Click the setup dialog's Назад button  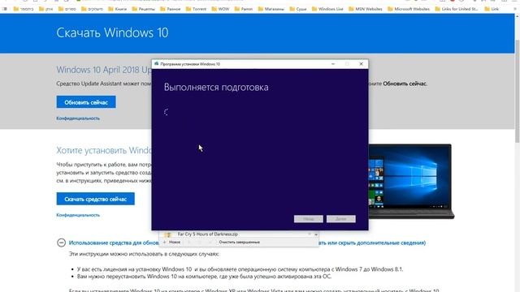309,219
